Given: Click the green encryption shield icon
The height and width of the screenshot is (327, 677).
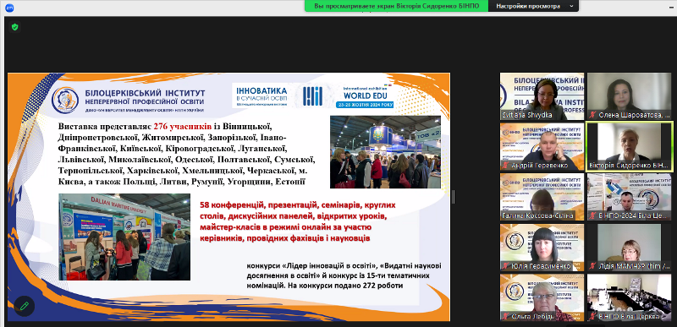Looking at the screenshot, I should 14,27.
